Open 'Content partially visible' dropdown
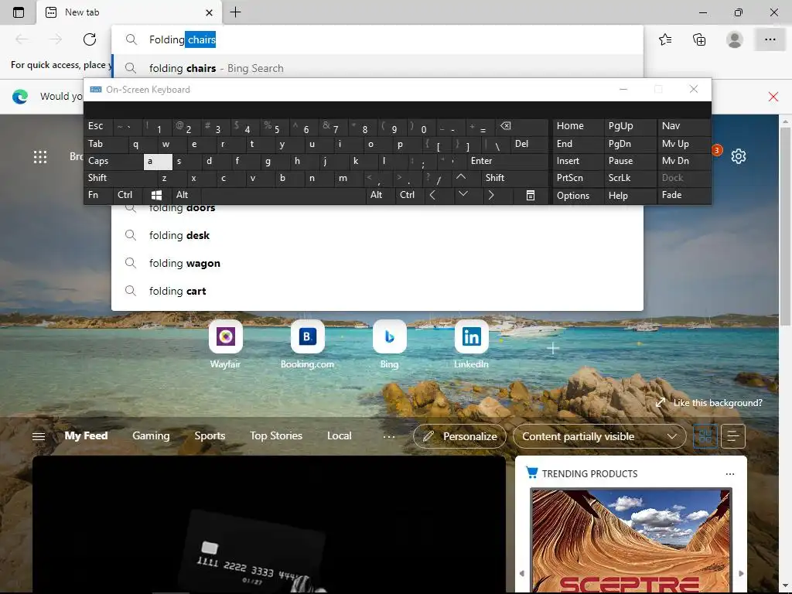 pyautogui.click(x=599, y=436)
